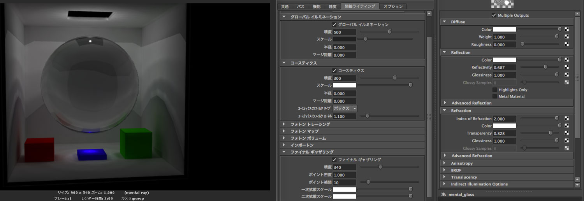The image size is (584, 201).
Task: Click global illumination スケール color swatch
Action: [345, 39]
